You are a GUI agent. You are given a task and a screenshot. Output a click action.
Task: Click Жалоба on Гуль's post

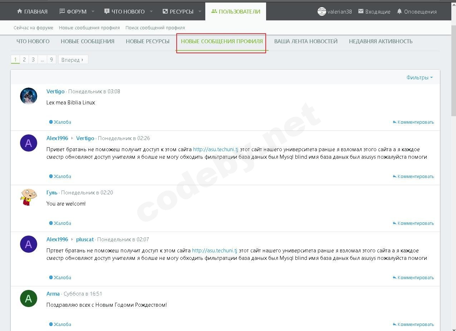point(60,223)
